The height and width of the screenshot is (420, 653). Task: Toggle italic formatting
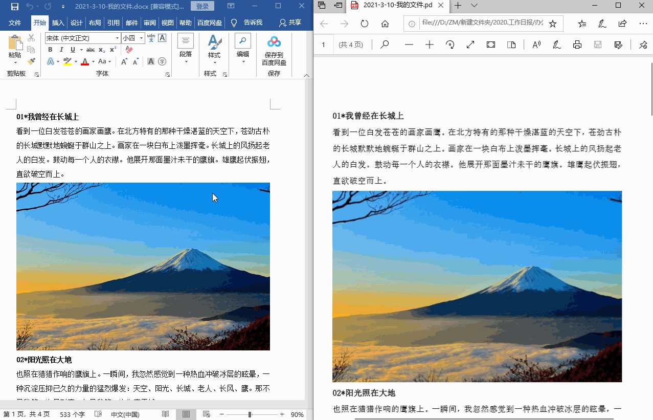(x=61, y=49)
